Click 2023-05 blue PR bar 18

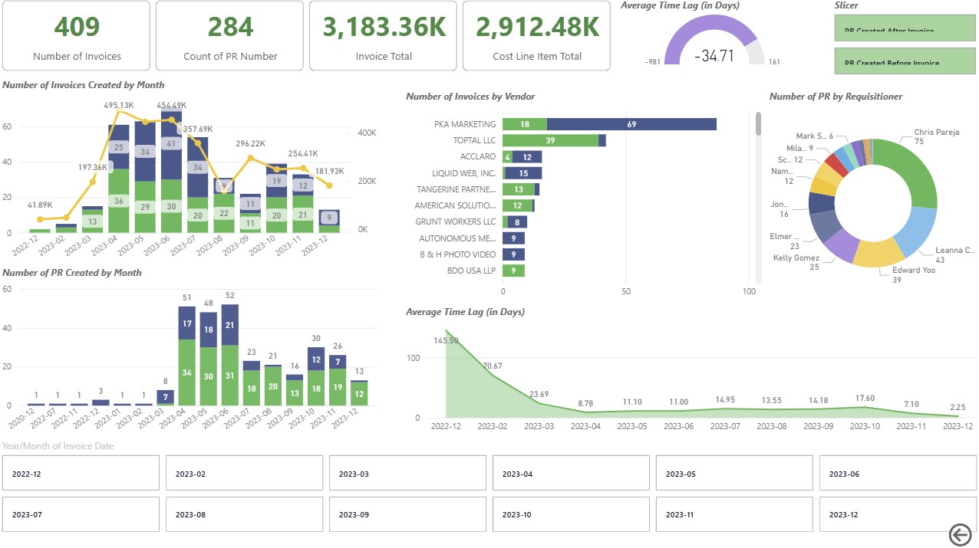point(209,330)
